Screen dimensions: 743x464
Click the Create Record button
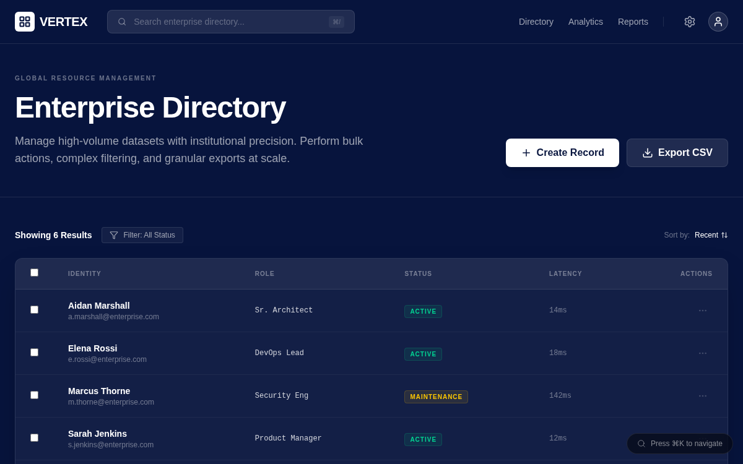[x=562, y=153]
